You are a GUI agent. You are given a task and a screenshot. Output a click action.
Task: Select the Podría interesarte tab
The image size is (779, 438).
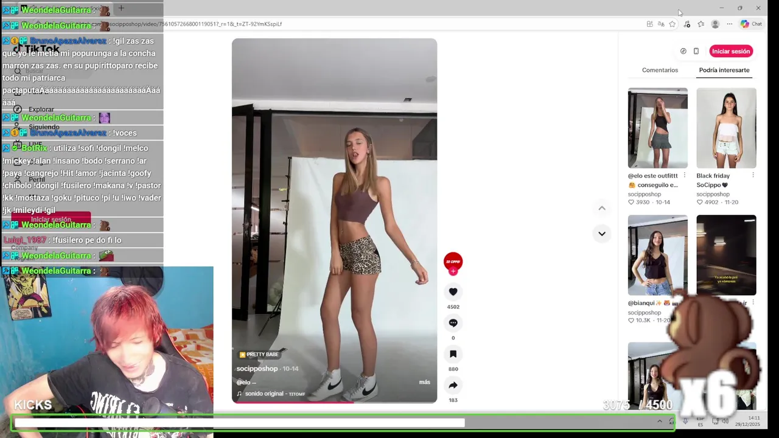(724, 70)
